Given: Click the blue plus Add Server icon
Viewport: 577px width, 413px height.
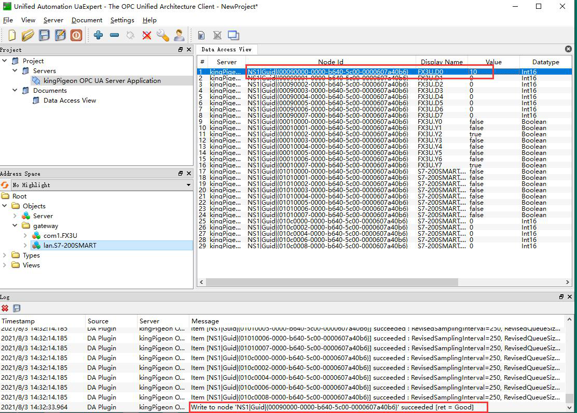Looking at the screenshot, I should pos(99,35).
